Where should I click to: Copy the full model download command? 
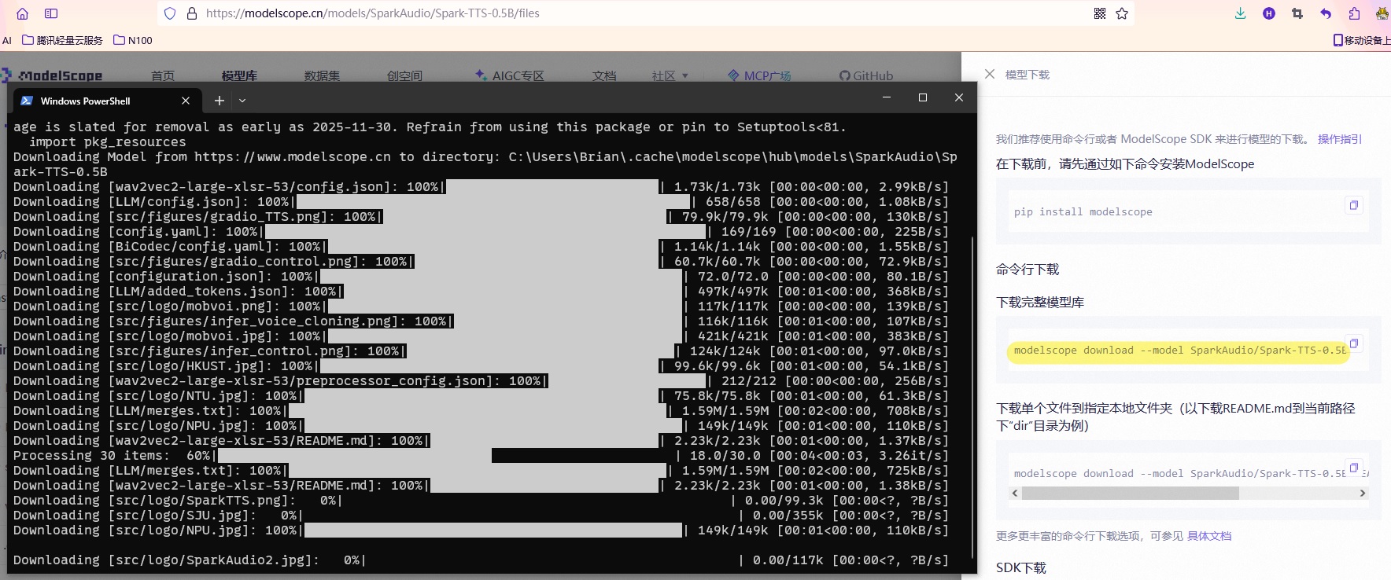point(1353,343)
